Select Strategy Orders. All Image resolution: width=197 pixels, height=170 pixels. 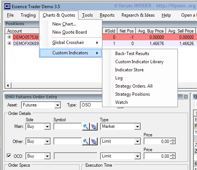[x=140, y=86]
